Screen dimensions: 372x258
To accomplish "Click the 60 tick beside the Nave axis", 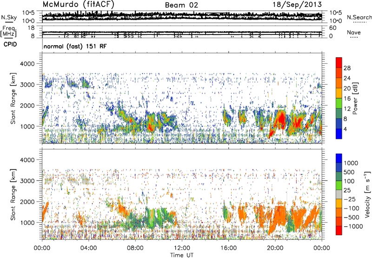I will pyautogui.click(x=332, y=28).
